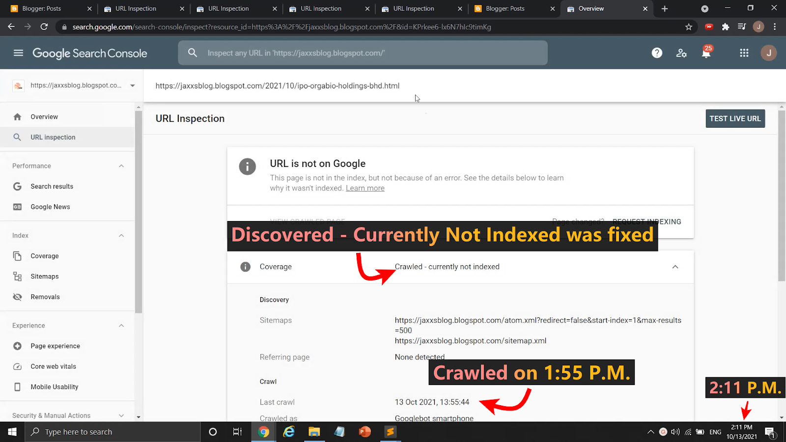Open Chrome tab search dropdown
Image resolution: width=786 pixels, height=442 pixels.
704,9
